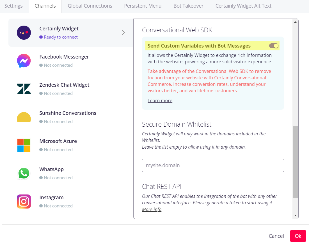The width and height of the screenshot is (309, 244).
Task: Open the Instagram channel icon
Action: [x=24, y=202]
